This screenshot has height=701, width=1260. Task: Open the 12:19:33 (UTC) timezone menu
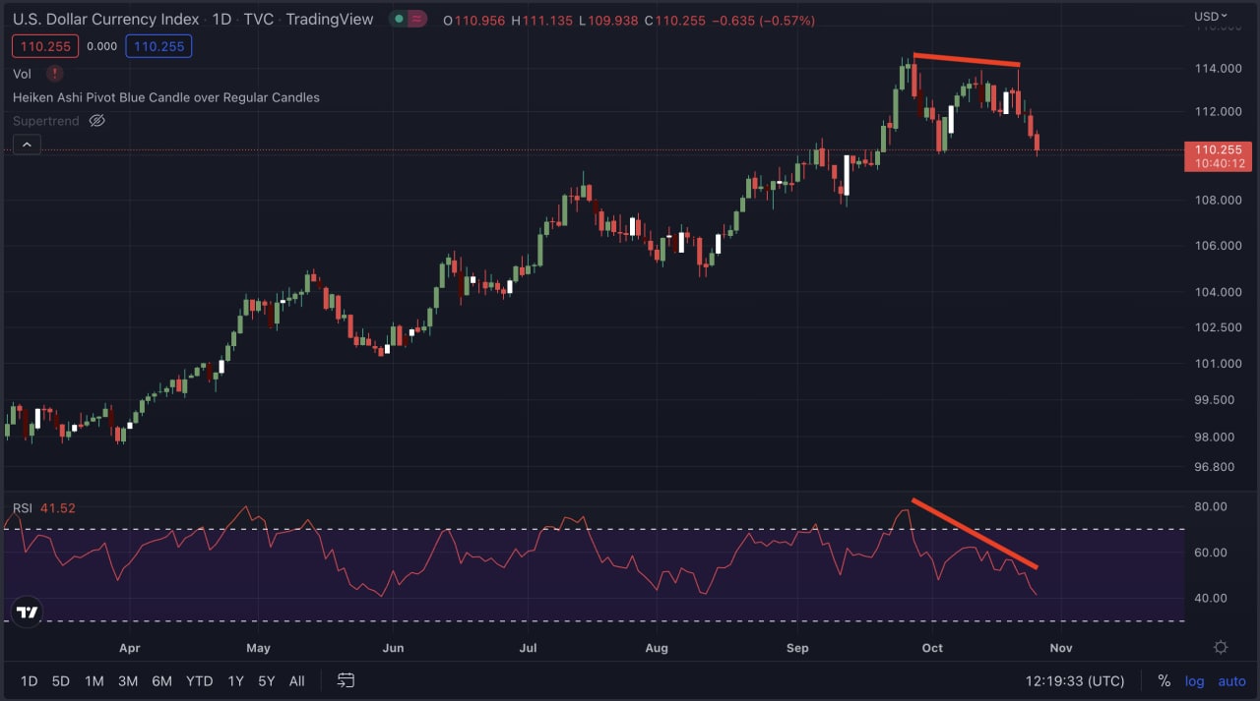tap(1074, 681)
